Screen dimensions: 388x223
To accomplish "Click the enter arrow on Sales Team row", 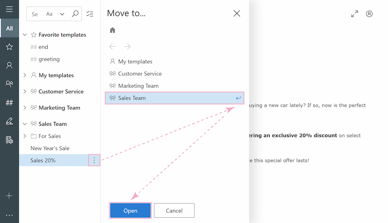I will (238, 98).
